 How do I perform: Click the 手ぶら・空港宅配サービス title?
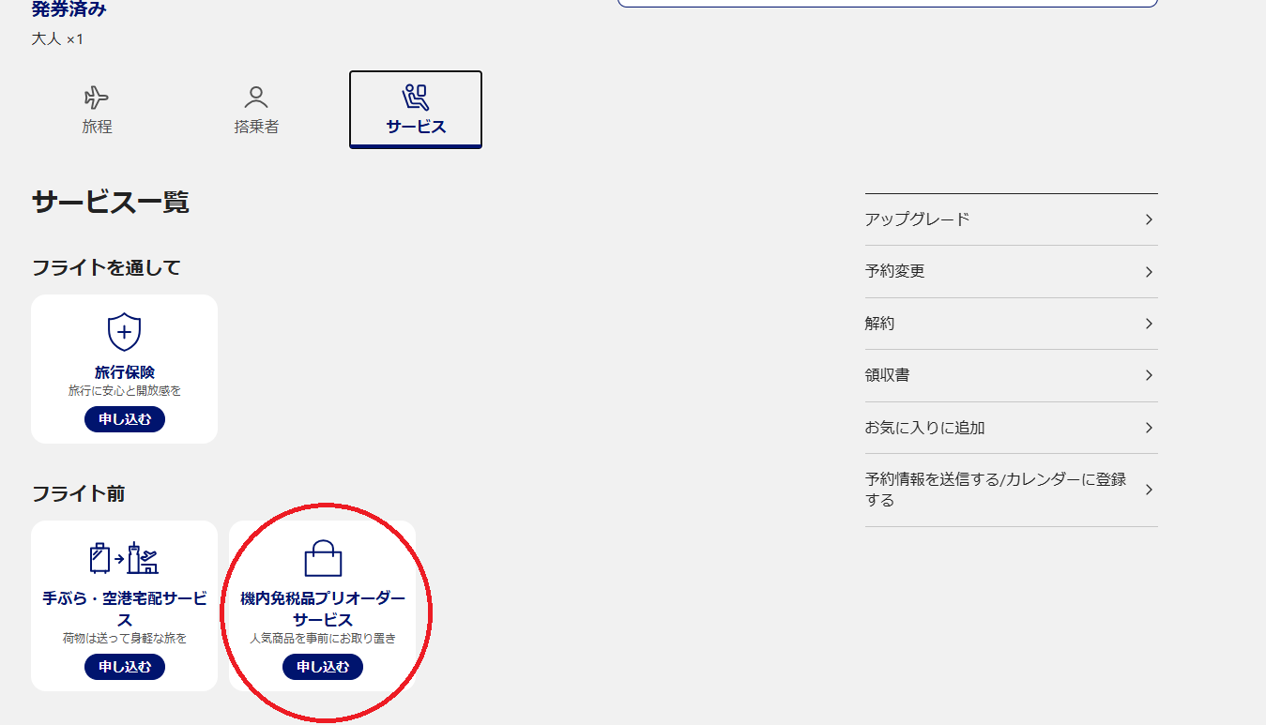(x=125, y=609)
